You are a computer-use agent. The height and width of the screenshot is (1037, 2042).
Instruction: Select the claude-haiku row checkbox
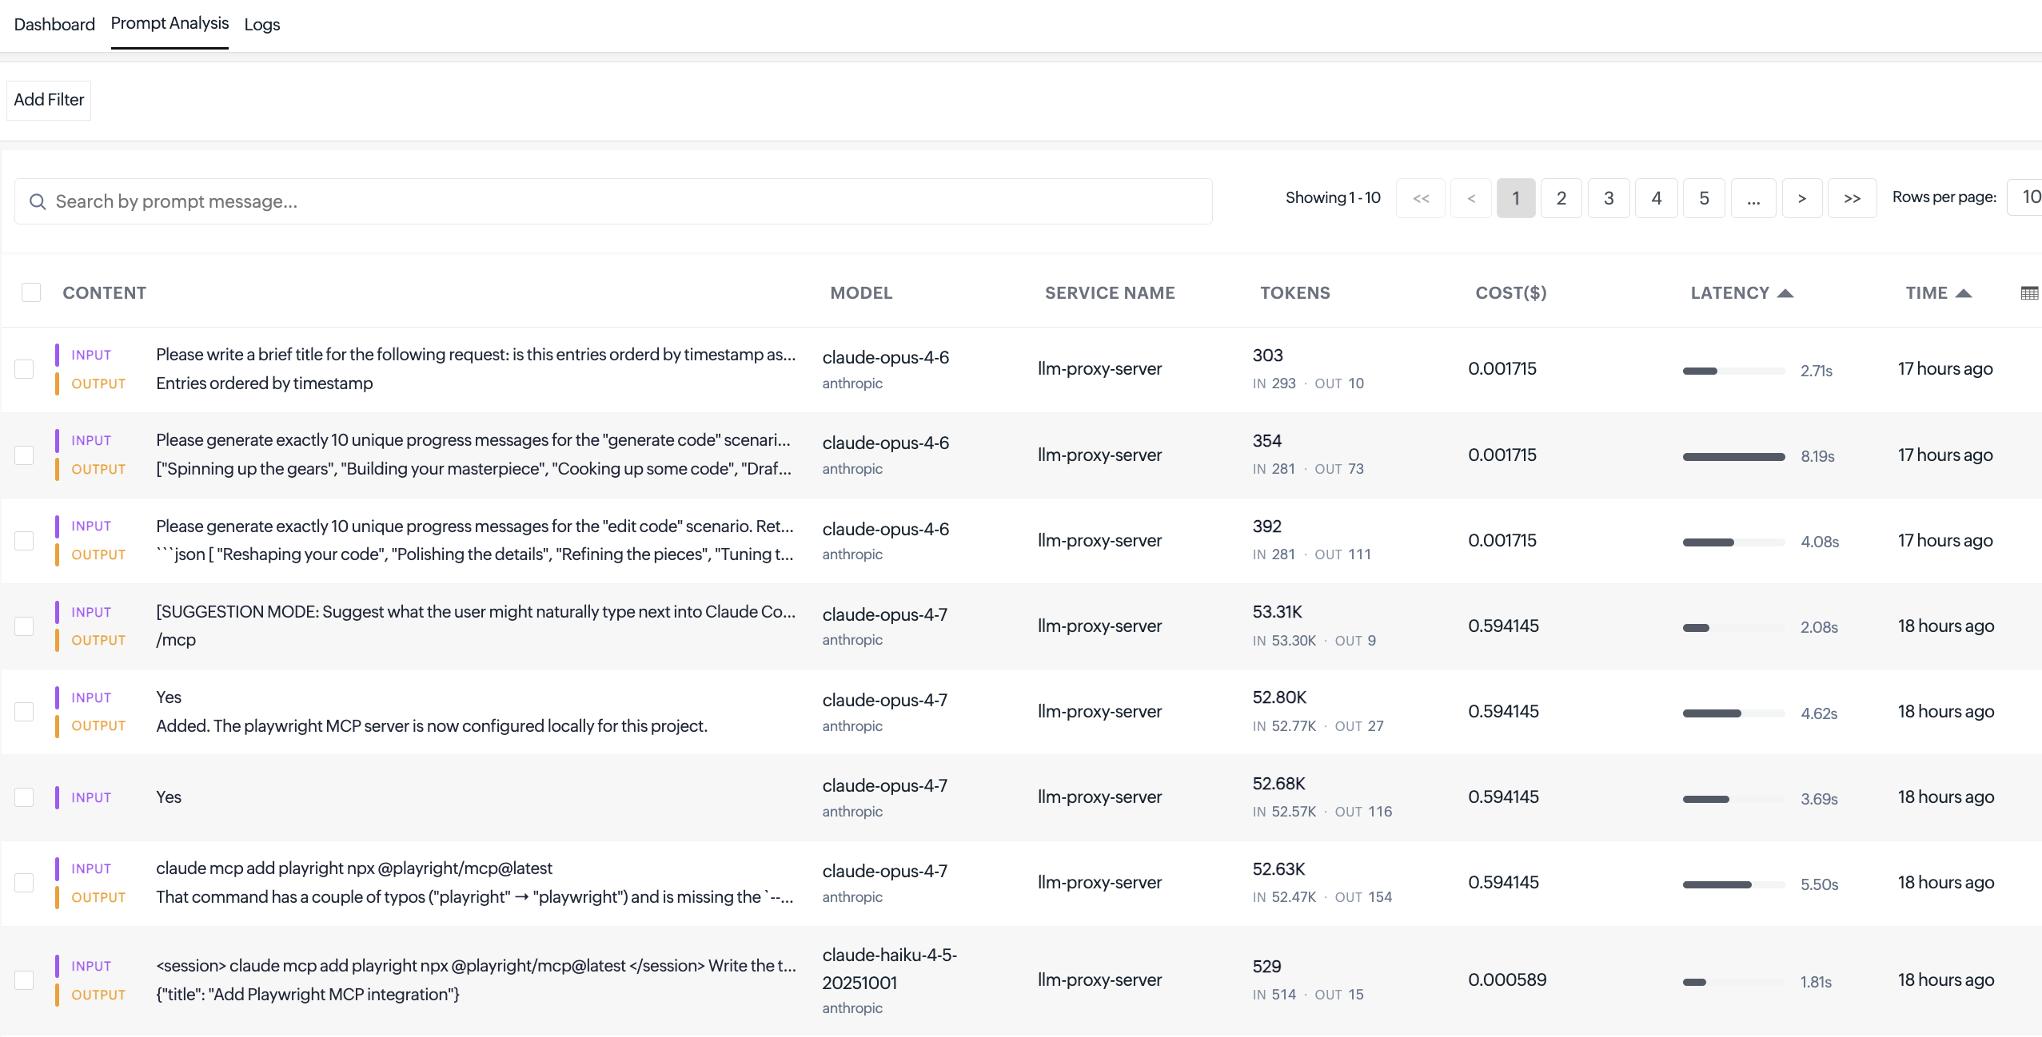point(24,980)
